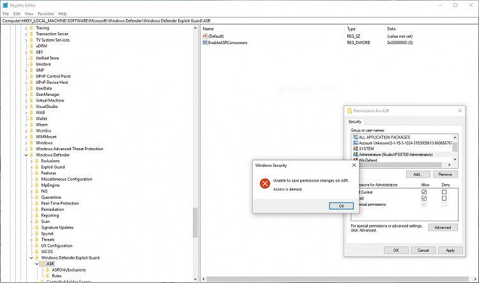Click the Account Unknown entry icon

tap(355, 143)
